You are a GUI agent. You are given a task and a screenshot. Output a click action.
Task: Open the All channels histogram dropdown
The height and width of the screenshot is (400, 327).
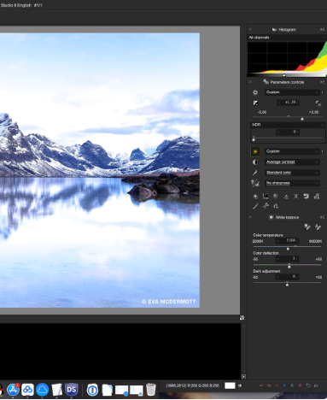point(287,38)
